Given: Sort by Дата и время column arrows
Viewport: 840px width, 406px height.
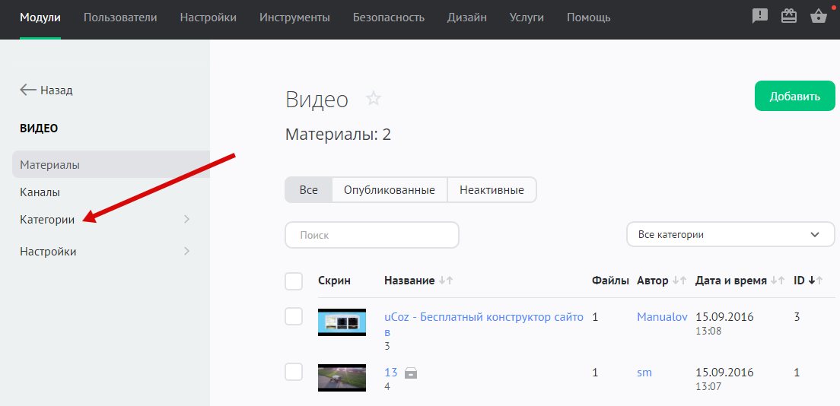Looking at the screenshot, I should 777,281.
